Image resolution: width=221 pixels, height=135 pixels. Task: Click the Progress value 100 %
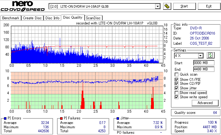click(x=212, y=122)
